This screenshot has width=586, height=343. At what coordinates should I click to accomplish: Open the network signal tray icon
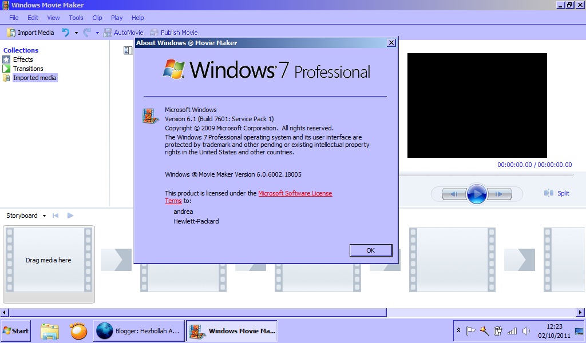pyautogui.click(x=512, y=330)
